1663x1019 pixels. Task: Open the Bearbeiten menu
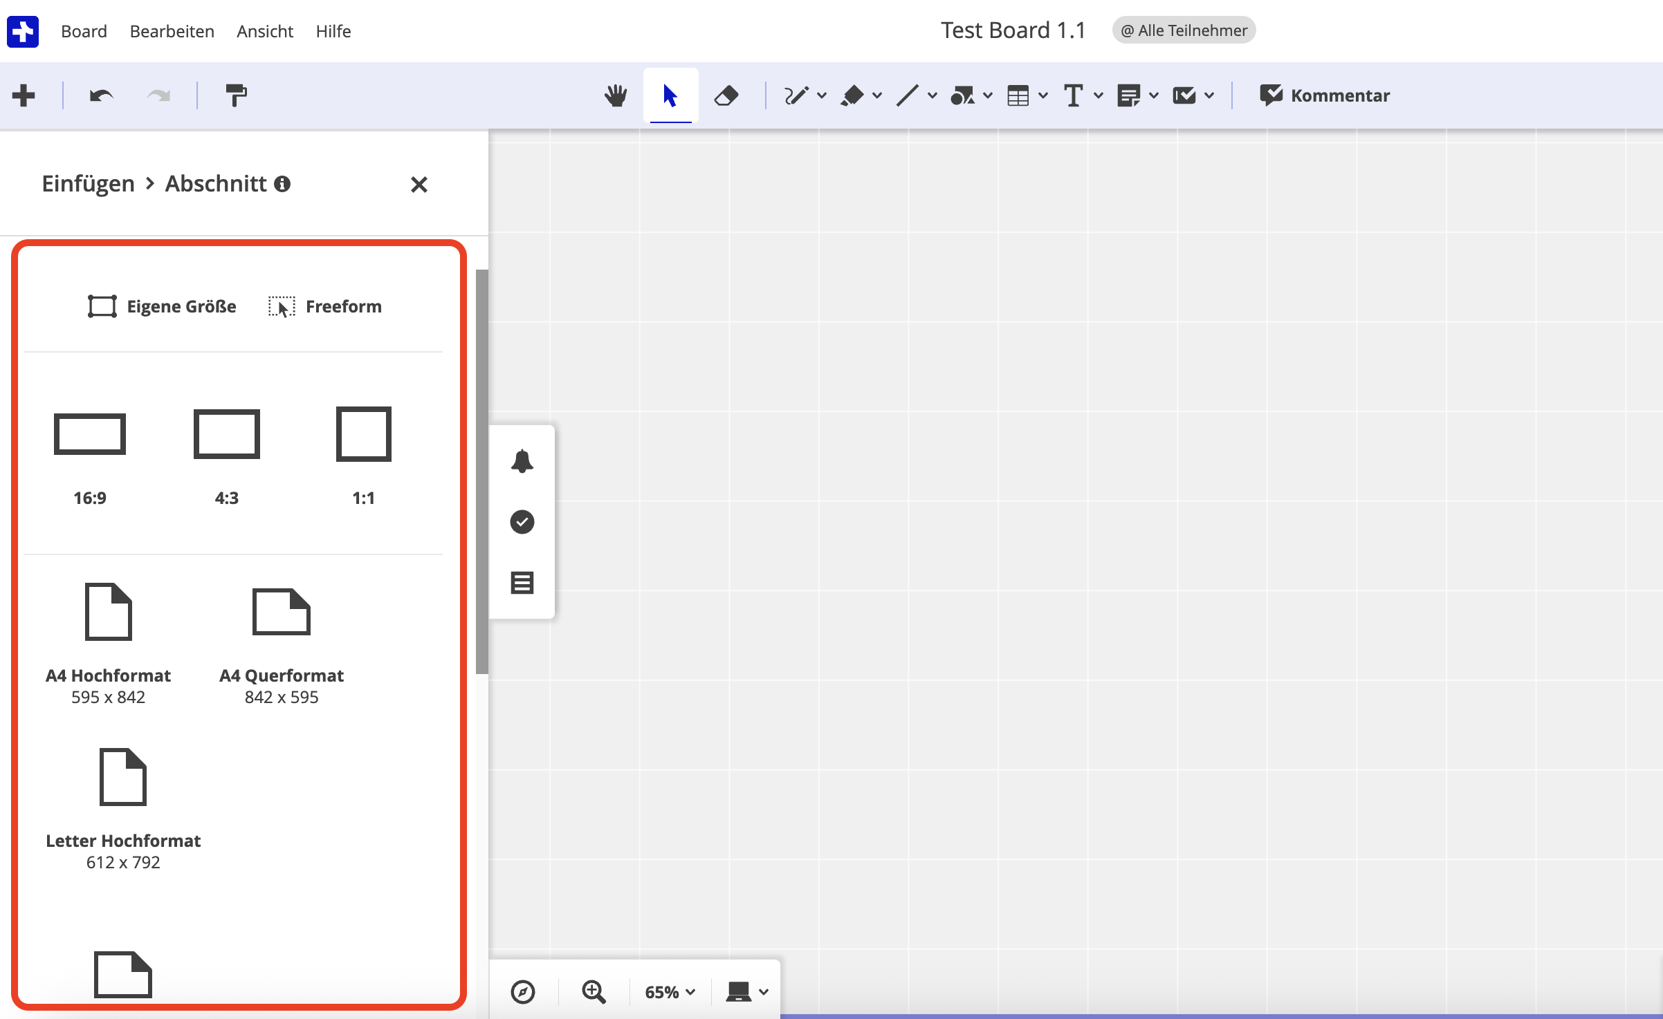click(172, 31)
